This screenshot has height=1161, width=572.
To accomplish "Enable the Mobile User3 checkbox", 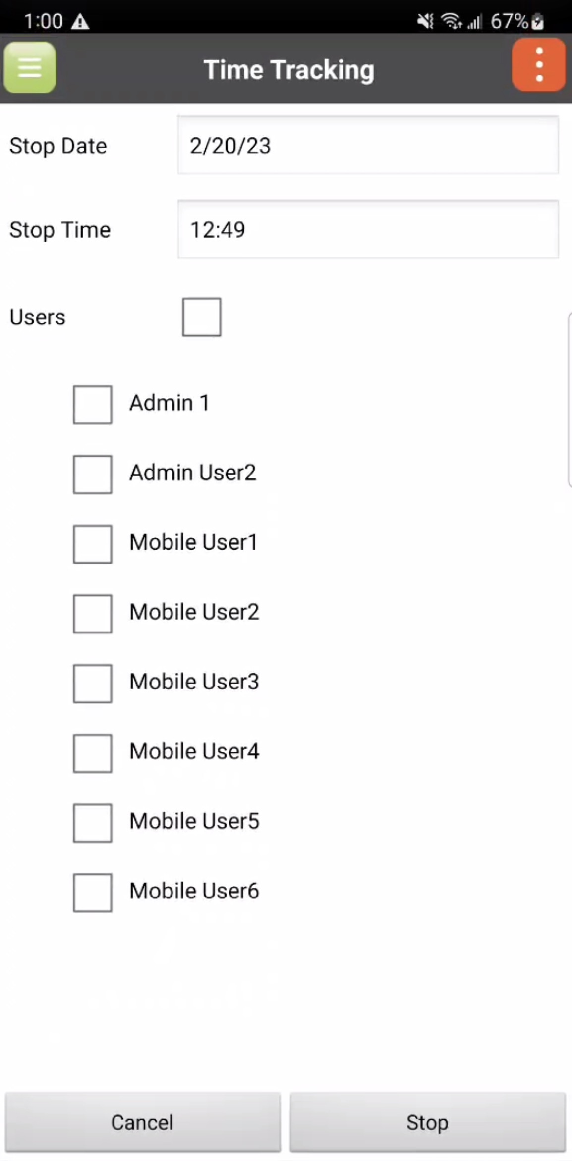I will (93, 684).
